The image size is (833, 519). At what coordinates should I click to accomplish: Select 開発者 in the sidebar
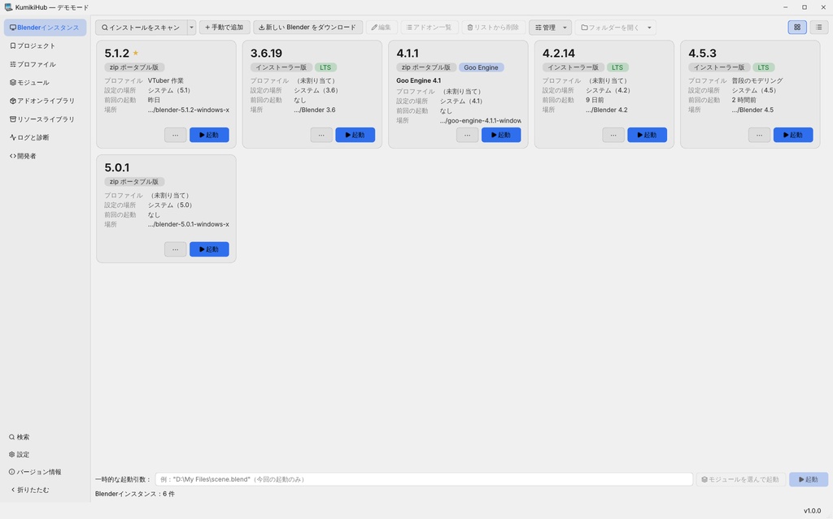point(46,156)
